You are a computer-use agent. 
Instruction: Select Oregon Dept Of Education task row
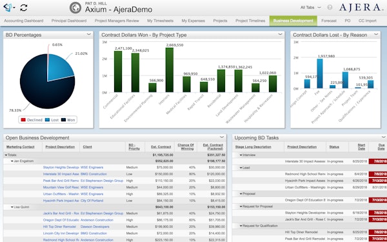pyautogui.click(x=310, y=200)
